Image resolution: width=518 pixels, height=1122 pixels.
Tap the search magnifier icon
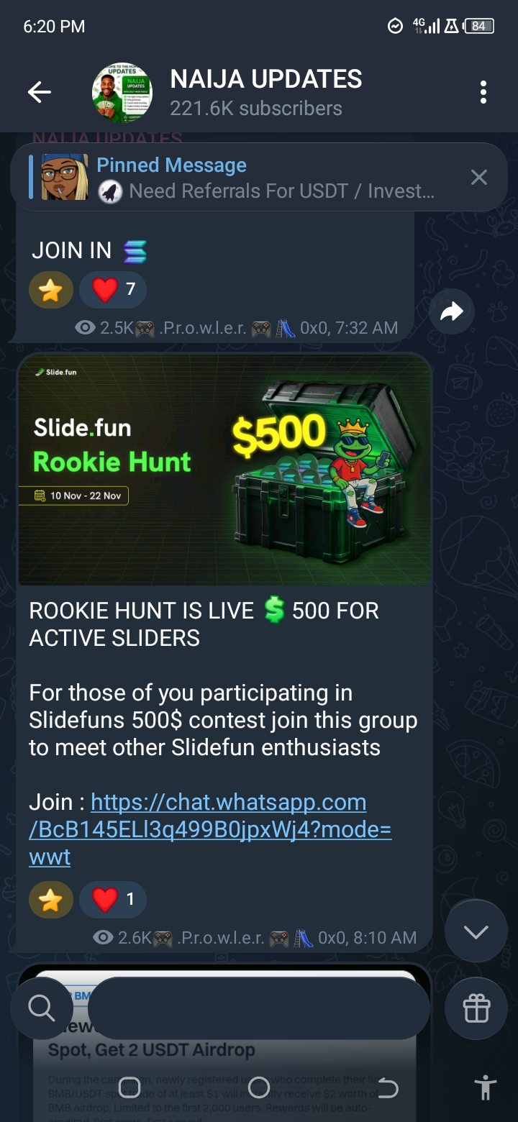coord(41,1008)
